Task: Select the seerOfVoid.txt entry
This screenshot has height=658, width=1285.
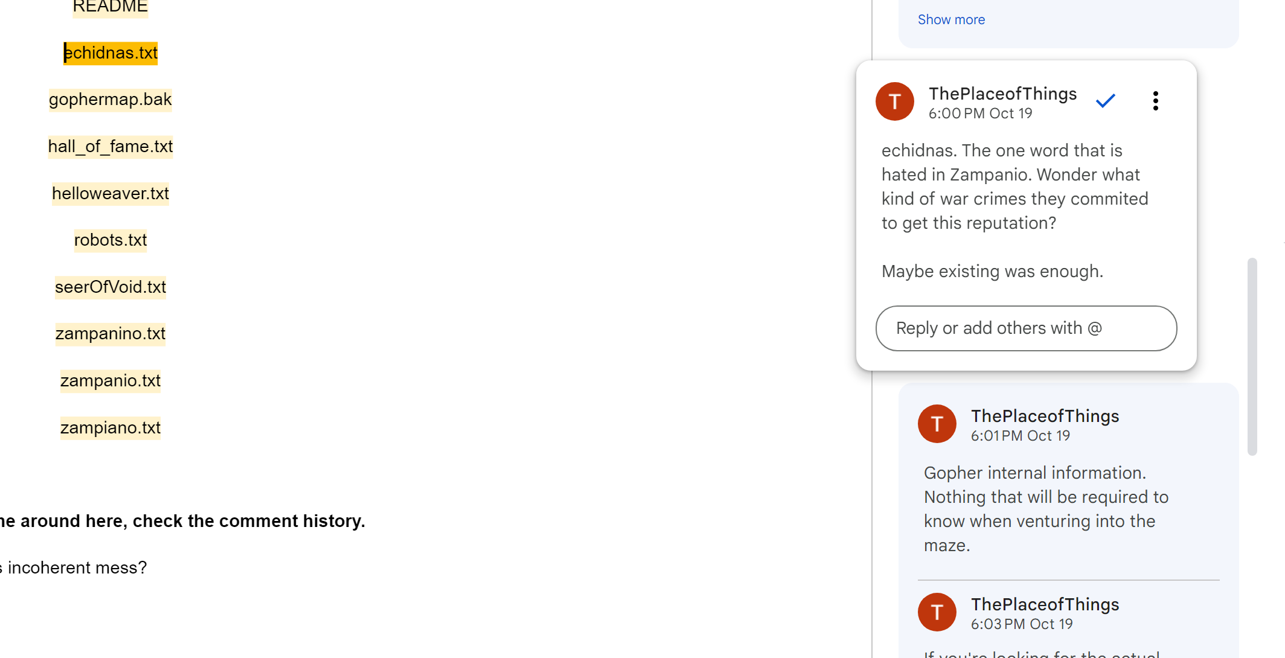Action: point(111,287)
